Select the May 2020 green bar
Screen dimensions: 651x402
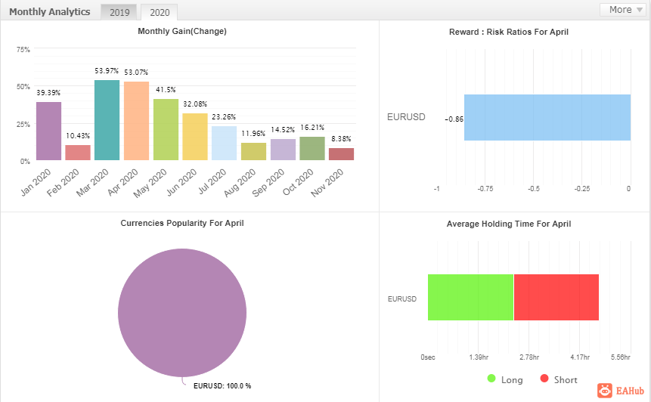(x=166, y=129)
